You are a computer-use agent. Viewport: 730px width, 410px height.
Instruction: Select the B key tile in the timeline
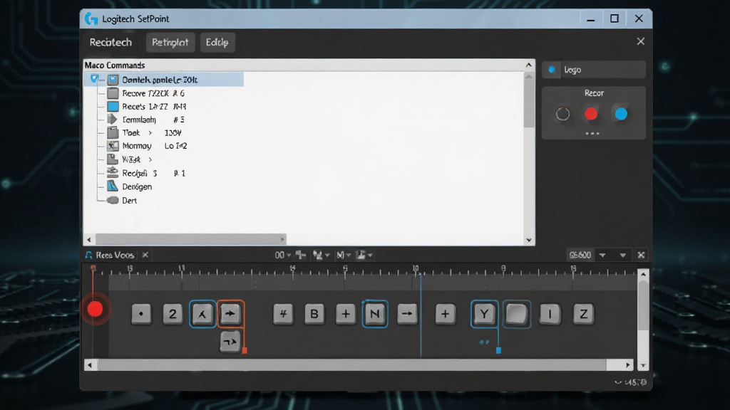pos(314,314)
